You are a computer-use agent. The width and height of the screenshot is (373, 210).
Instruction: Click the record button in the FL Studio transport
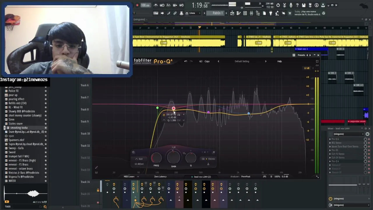click(x=137, y=5)
